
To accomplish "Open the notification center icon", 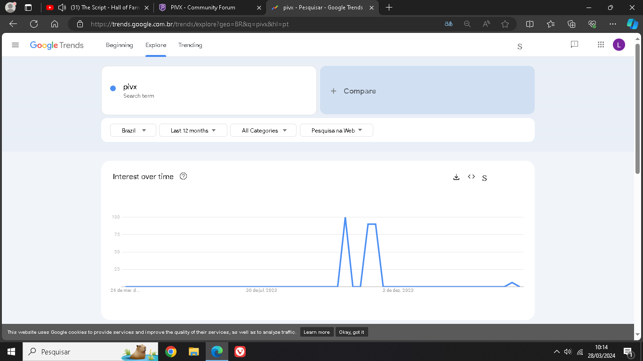I will tap(627, 352).
